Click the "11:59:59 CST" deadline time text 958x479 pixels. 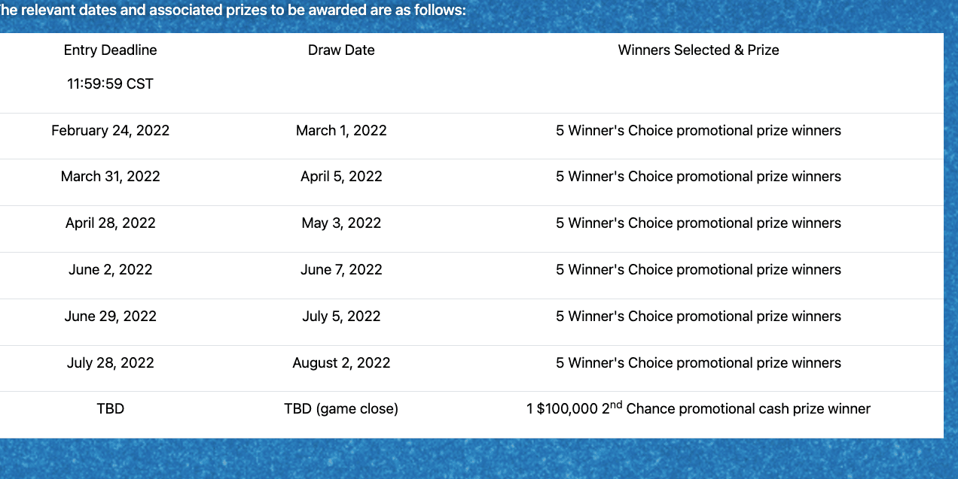110,84
